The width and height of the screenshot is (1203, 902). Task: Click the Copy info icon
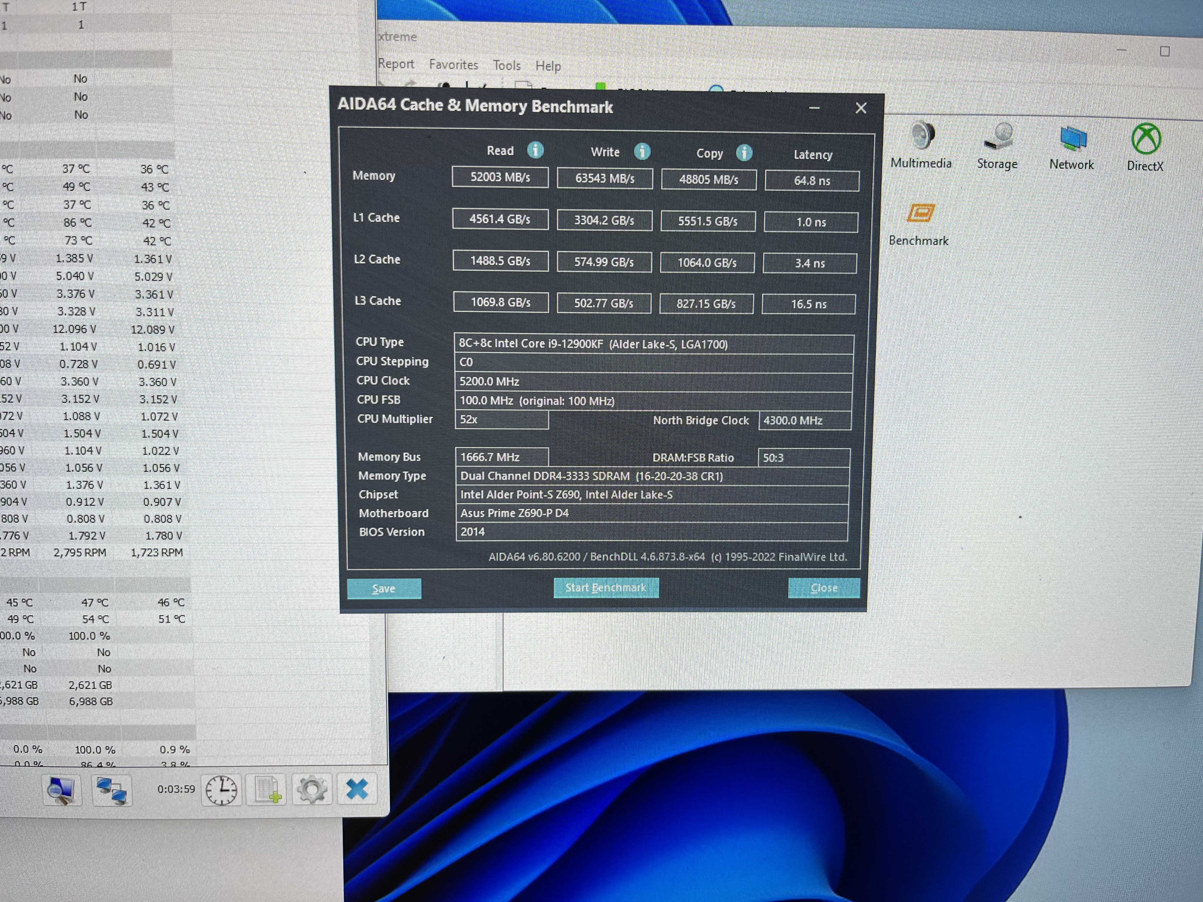coord(744,153)
